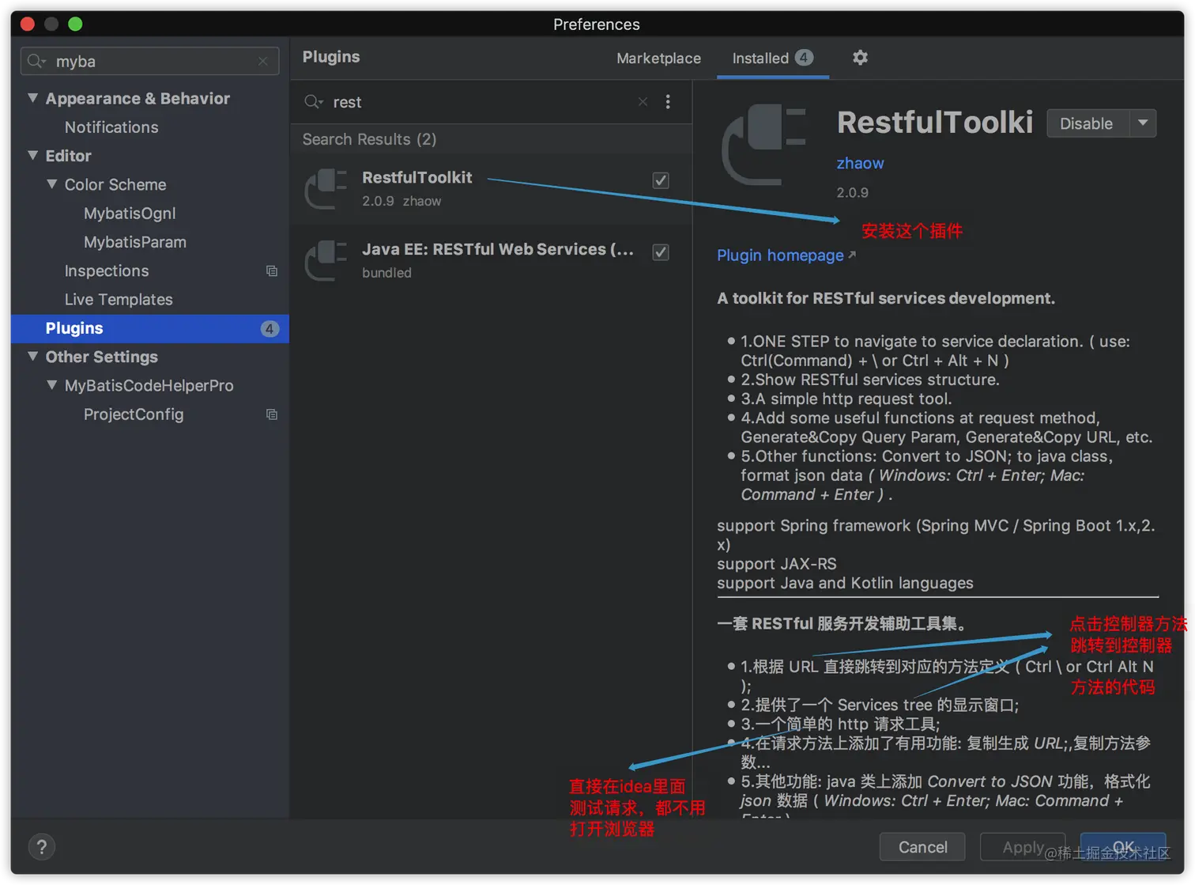The image size is (1195, 885).
Task: Open Live Templates settings page
Action: tap(119, 300)
